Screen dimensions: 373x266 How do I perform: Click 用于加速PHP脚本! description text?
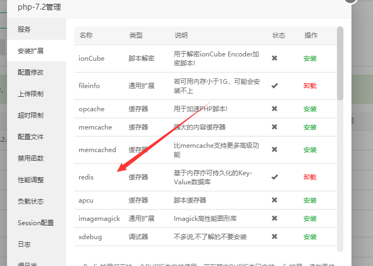200,109
